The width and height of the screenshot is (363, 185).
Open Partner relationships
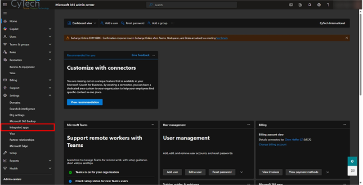click(x=22, y=140)
